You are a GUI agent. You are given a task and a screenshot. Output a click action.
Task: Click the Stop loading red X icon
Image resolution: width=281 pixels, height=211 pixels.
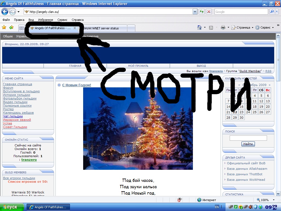[209, 12]
